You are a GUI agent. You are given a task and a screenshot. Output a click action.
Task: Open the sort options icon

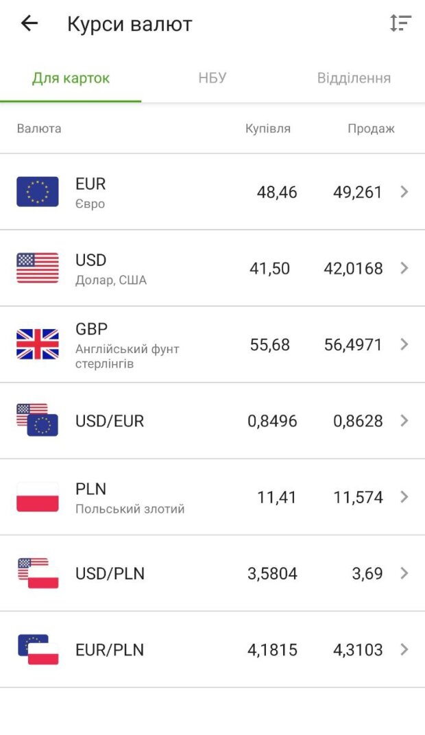point(400,24)
